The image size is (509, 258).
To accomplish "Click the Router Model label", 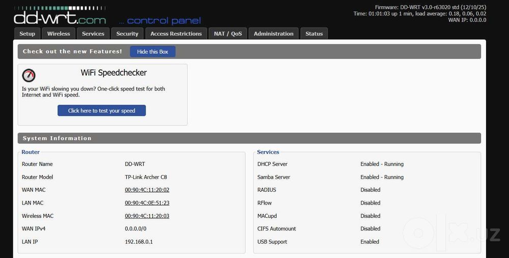I will pos(37,177).
